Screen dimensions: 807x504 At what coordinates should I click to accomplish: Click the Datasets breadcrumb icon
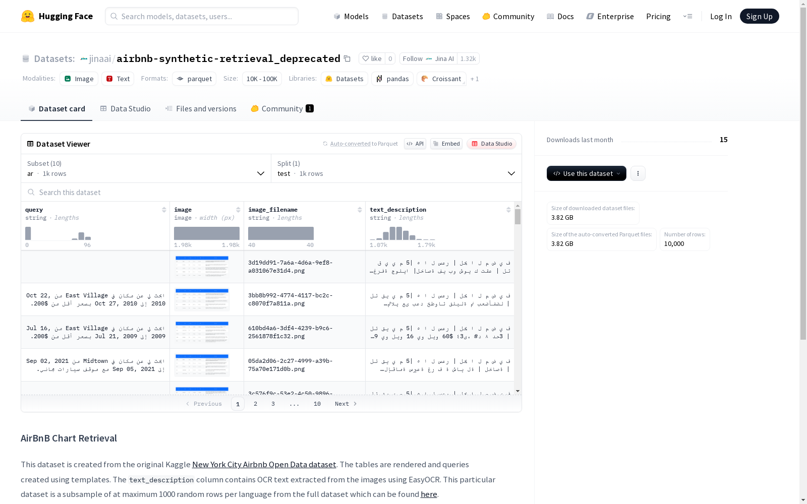coord(26,58)
